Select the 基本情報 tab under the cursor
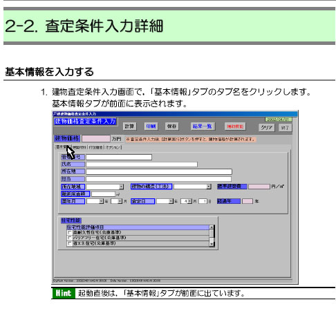This screenshot has height=311, width=336. coord(63,147)
